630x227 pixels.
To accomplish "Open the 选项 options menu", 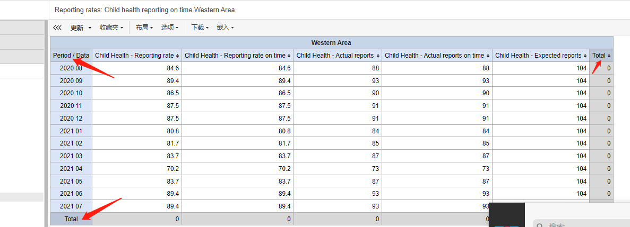I will (x=169, y=28).
